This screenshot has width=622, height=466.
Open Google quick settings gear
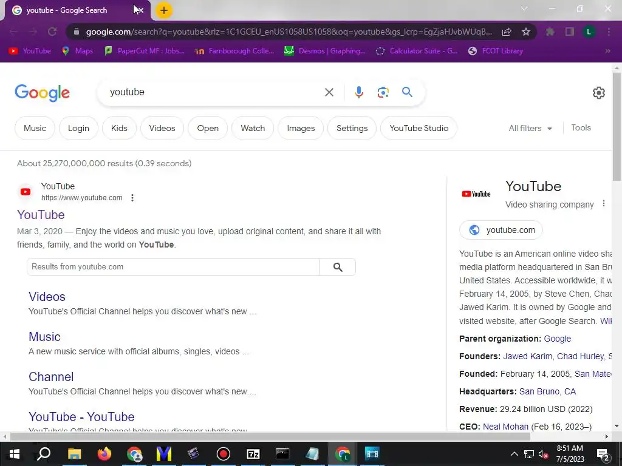598,93
